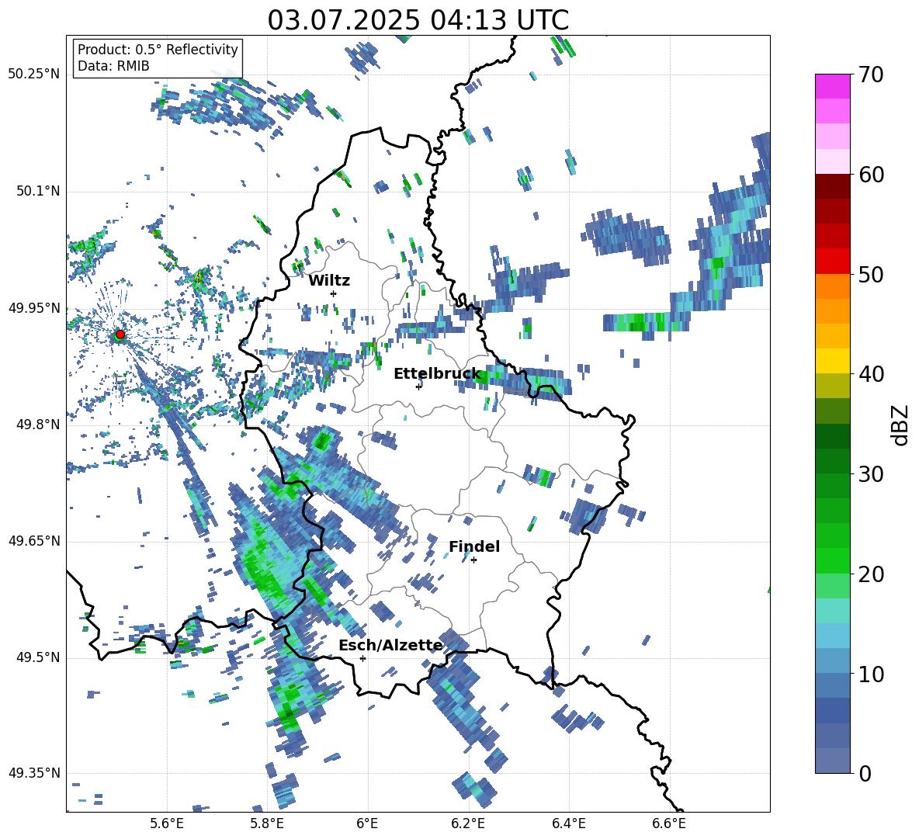Click the 49.8°N latitude label
The image size is (919, 839).
[37, 425]
